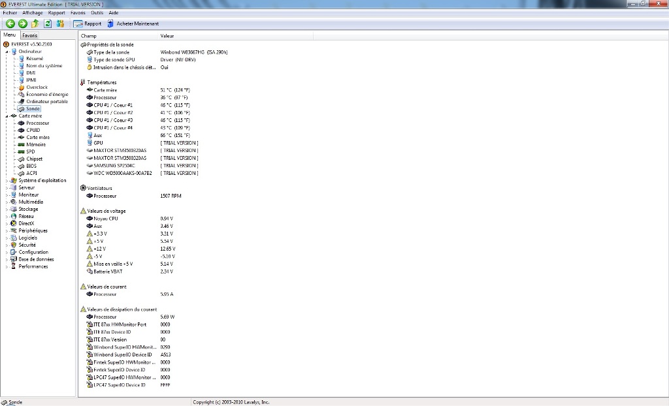This screenshot has width=669, height=406.
Task: Click the two-people users toolbar icon
Action: 61,23
